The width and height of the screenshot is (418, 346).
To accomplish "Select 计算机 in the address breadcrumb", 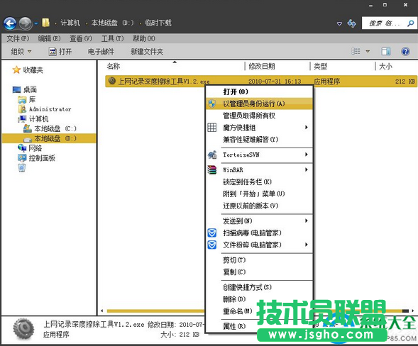I will 70,23.
